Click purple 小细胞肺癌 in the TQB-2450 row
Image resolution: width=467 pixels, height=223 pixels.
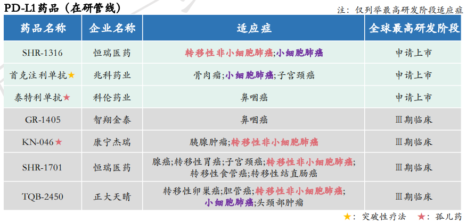pos(229,202)
